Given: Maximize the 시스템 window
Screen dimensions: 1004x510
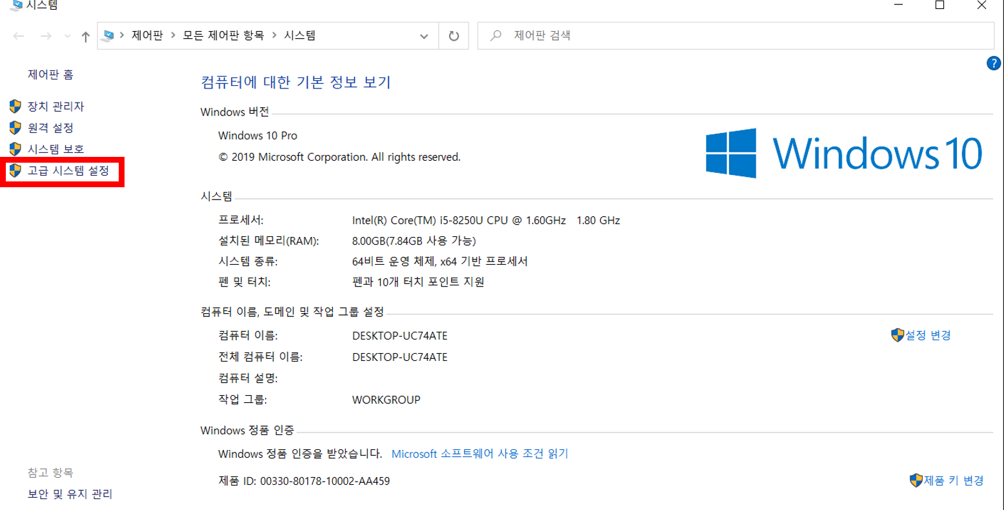Looking at the screenshot, I should point(940,5).
